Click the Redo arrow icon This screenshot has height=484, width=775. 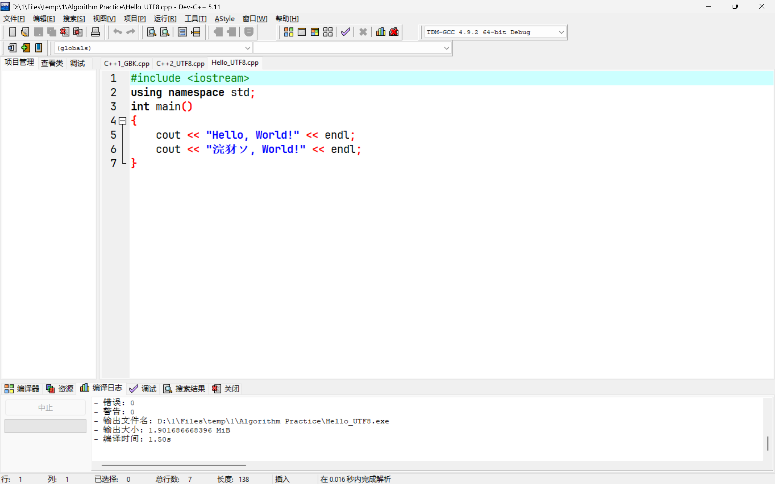(x=131, y=32)
